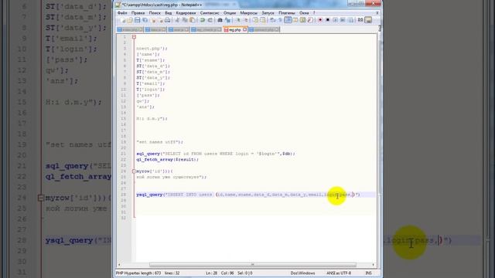This screenshot has height=278, width=495.
Task: Click the Save All toolbar icon
Action: (x=145, y=20)
